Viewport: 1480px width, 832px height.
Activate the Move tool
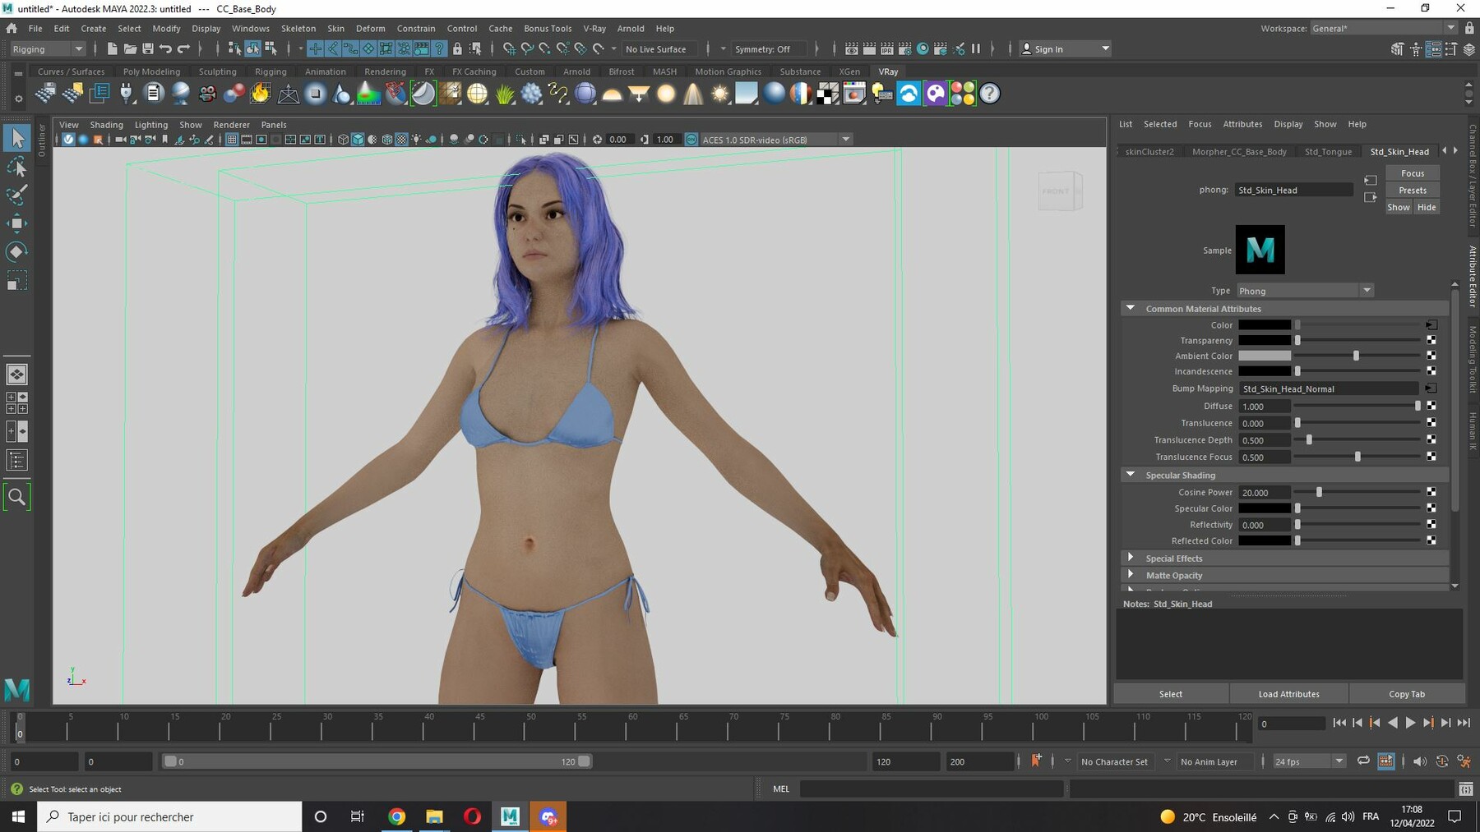pyautogui.click(x=16, y=223)
